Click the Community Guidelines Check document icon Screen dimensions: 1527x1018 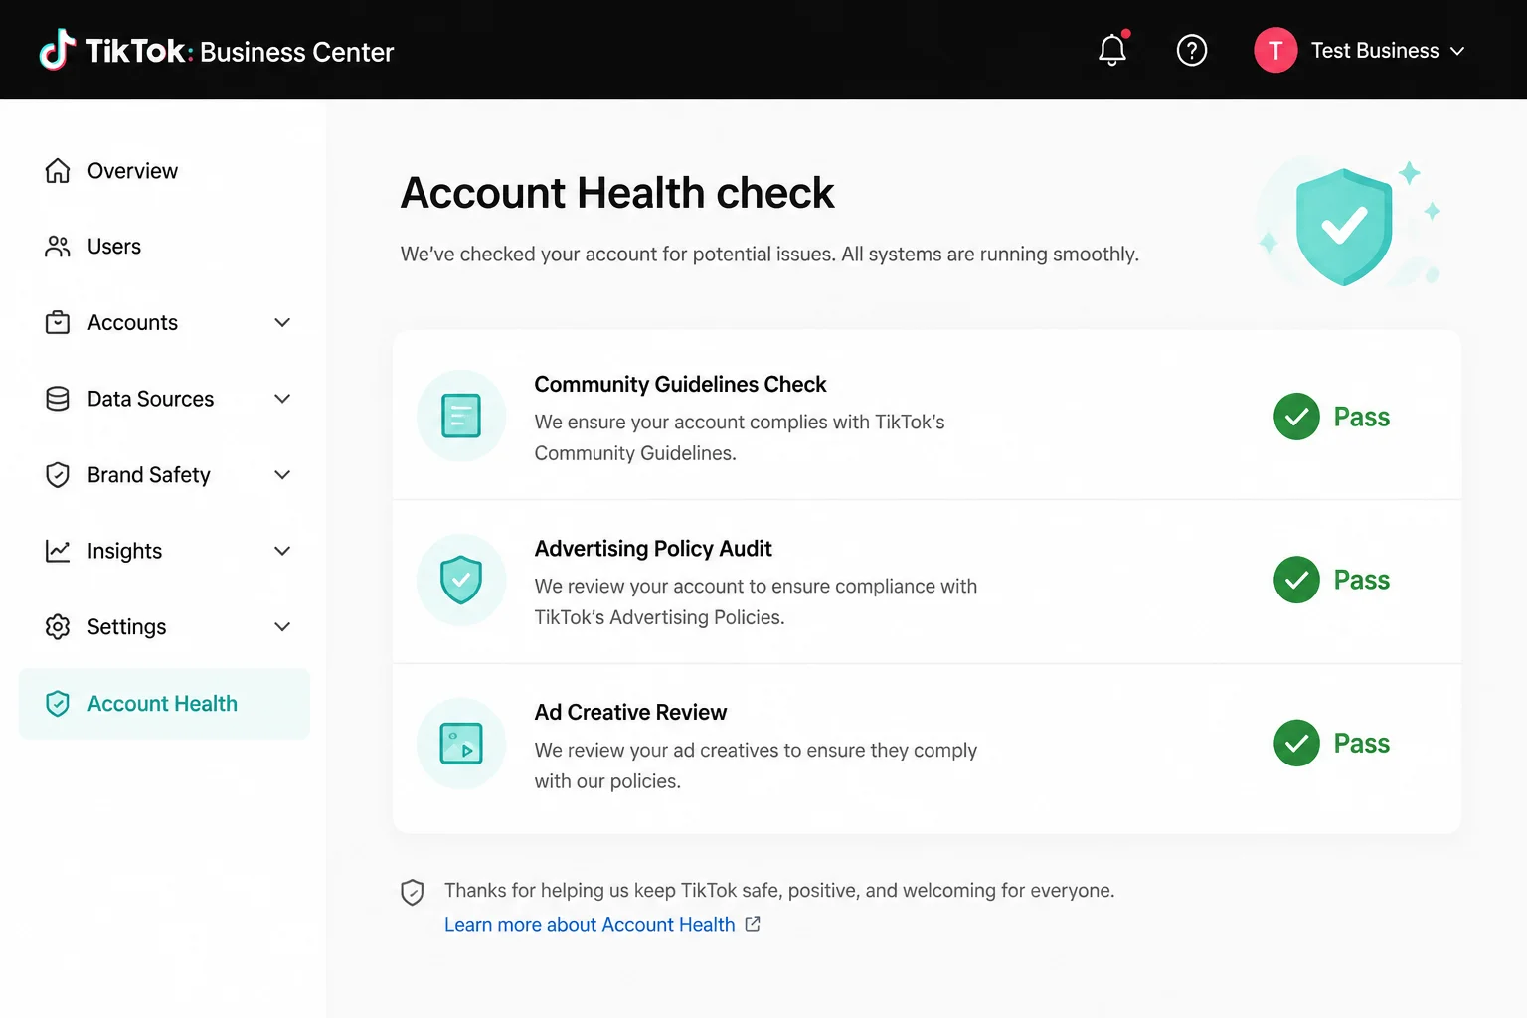(461, 416)
